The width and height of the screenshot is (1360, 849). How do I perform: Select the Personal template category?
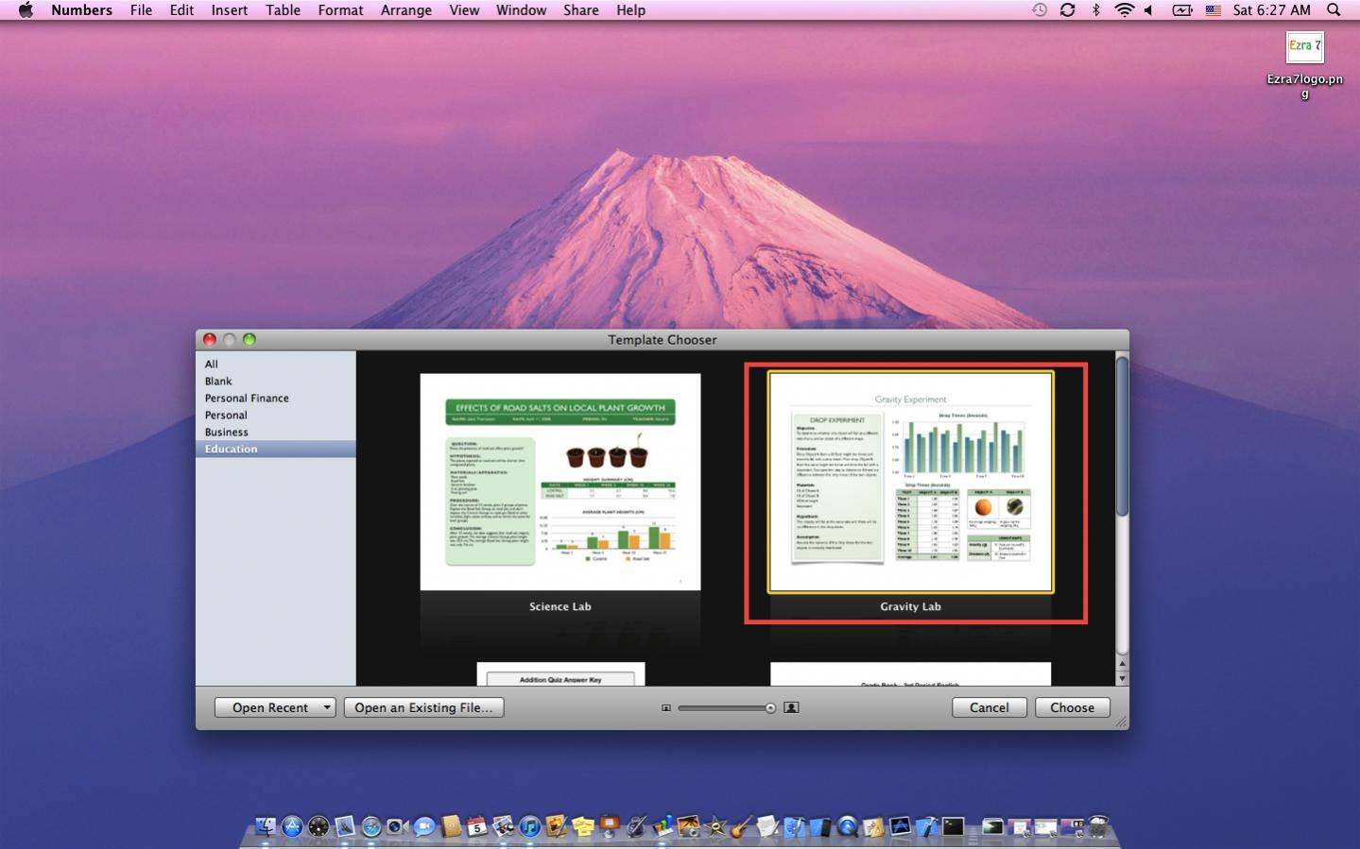coord(276,416)
